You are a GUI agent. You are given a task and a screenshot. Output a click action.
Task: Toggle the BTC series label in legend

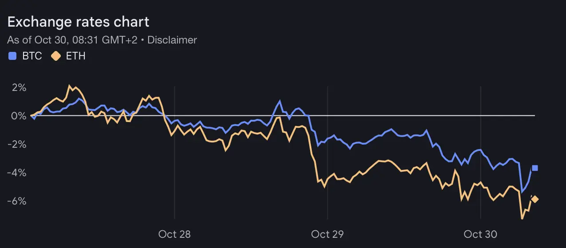point(32,56)
